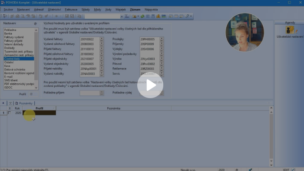
Task: Click the Vydané zálohové faktury number field
Action: pyautogui.click(x=90, y=44)
